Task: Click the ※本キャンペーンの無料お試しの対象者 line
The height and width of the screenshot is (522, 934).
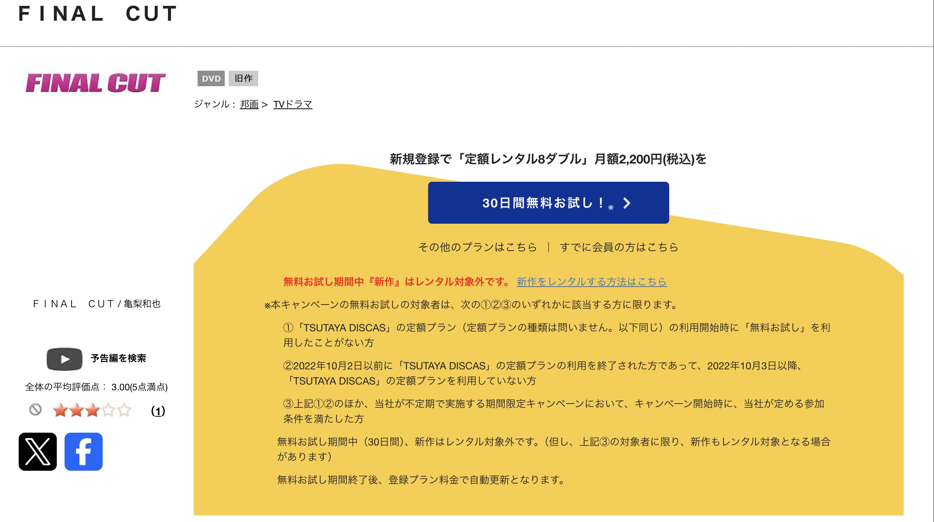Action: point(471,304)
